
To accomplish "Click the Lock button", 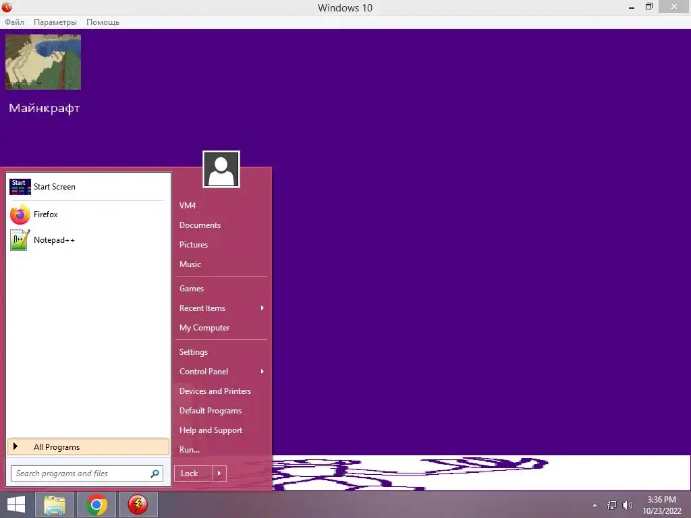I will click(194, 473).
